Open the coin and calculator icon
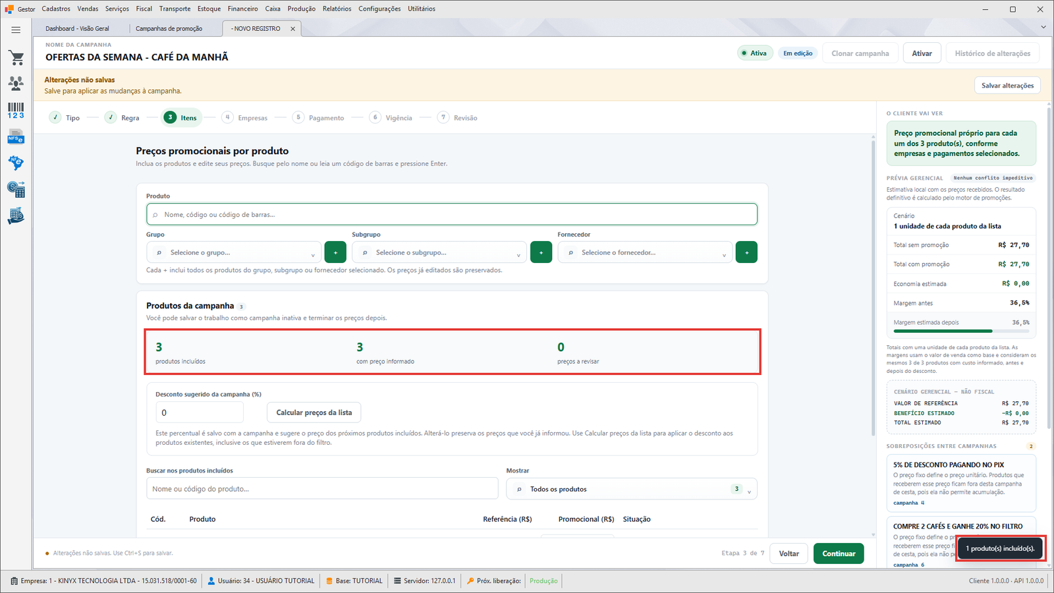The width and height of the screenshot is (1054, 593). click(x=16, y=190)
